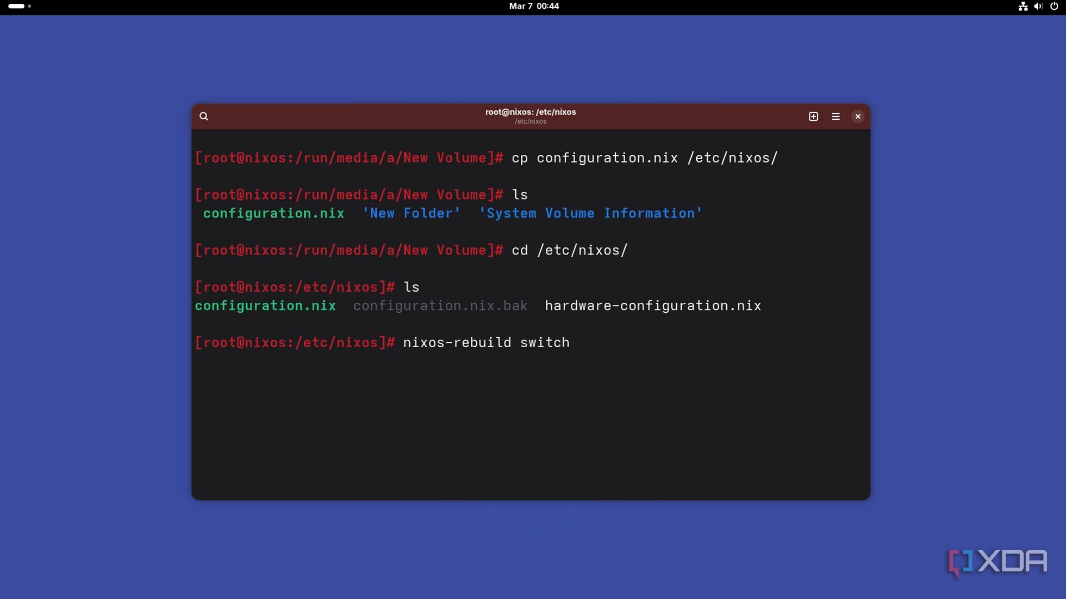This screenshot has width=1066, height=599.
Task: Click the 'New Folder' directory name
Action: 411,214
